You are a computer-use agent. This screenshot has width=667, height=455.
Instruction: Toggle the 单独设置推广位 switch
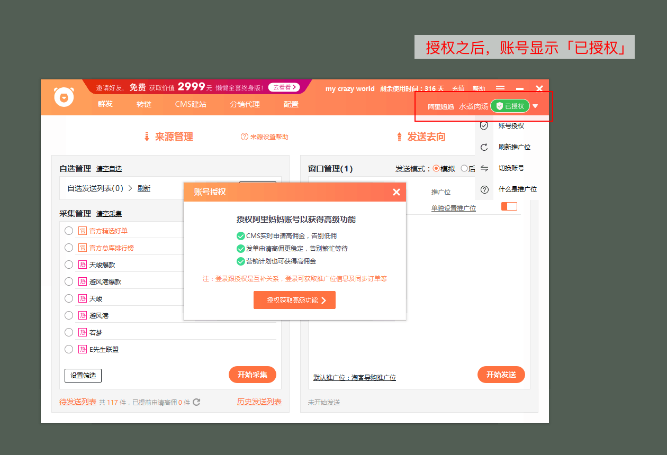coord(509,207)
